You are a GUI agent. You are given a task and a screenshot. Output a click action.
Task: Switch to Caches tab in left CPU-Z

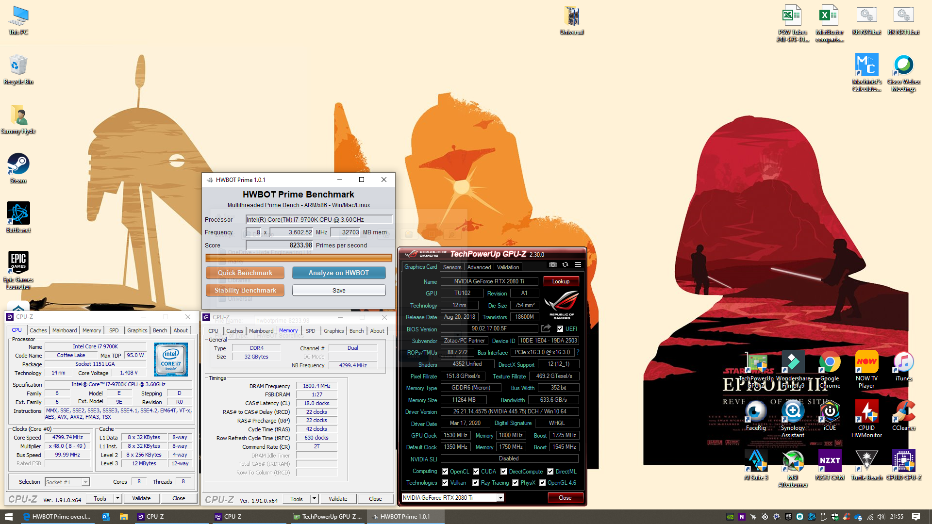click(38, 330)
